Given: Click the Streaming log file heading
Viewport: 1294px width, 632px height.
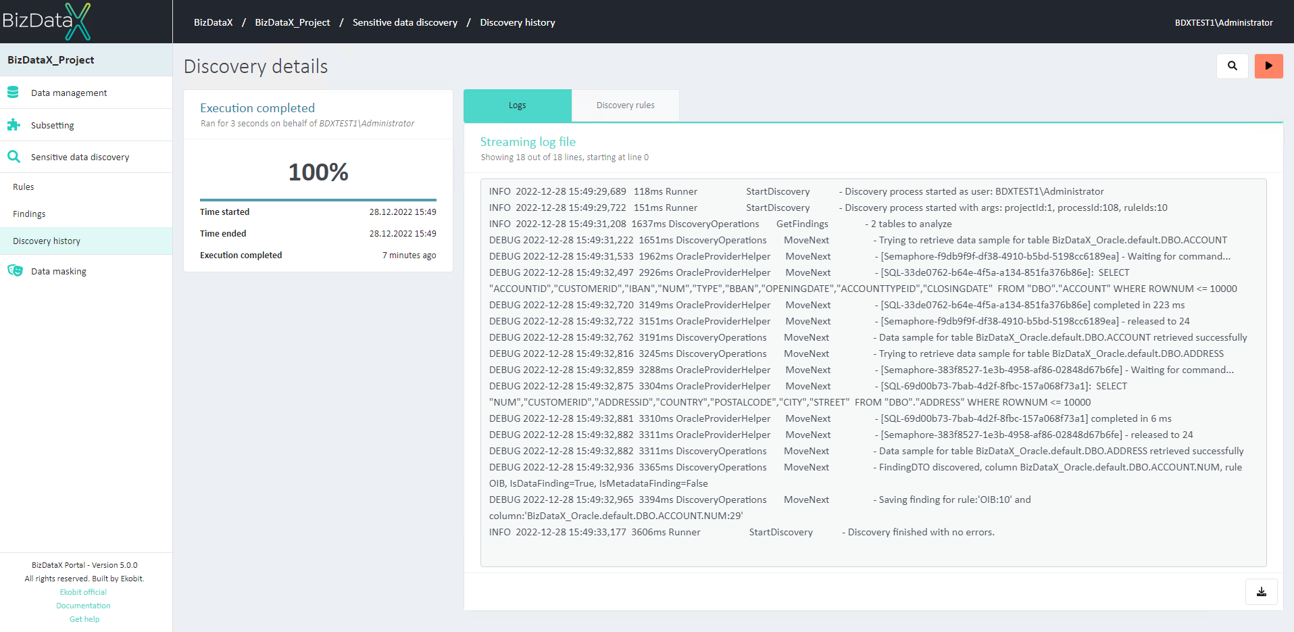Looking at the screenshot, I should (x=528, y=142).
